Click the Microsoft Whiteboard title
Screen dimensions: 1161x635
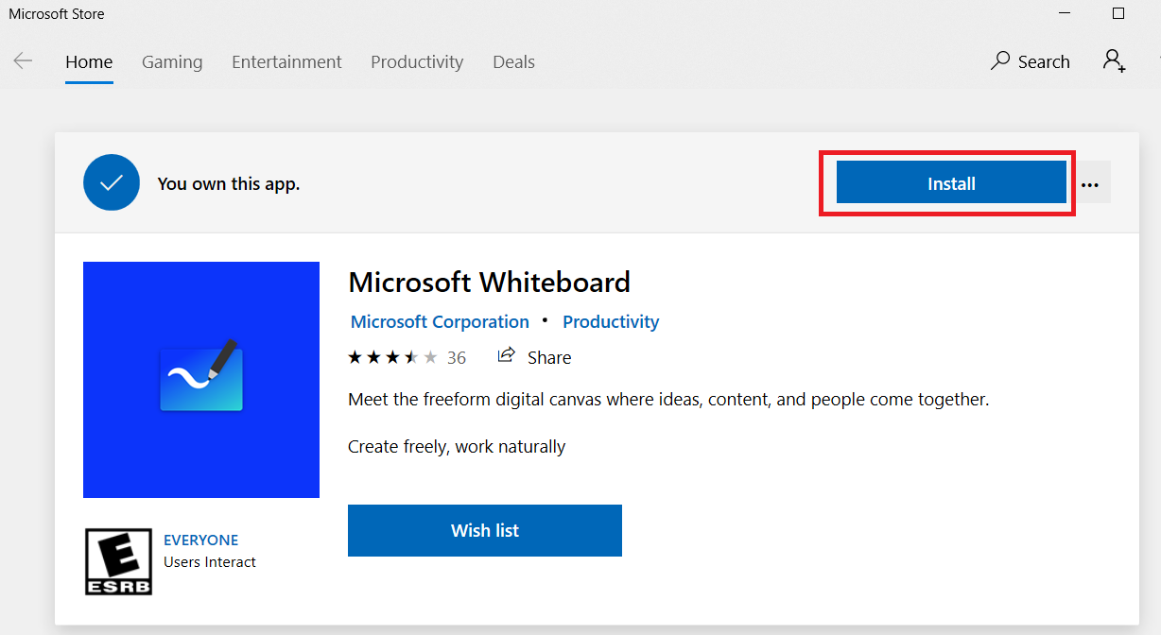pyautogui.click(x=489, y=282)
